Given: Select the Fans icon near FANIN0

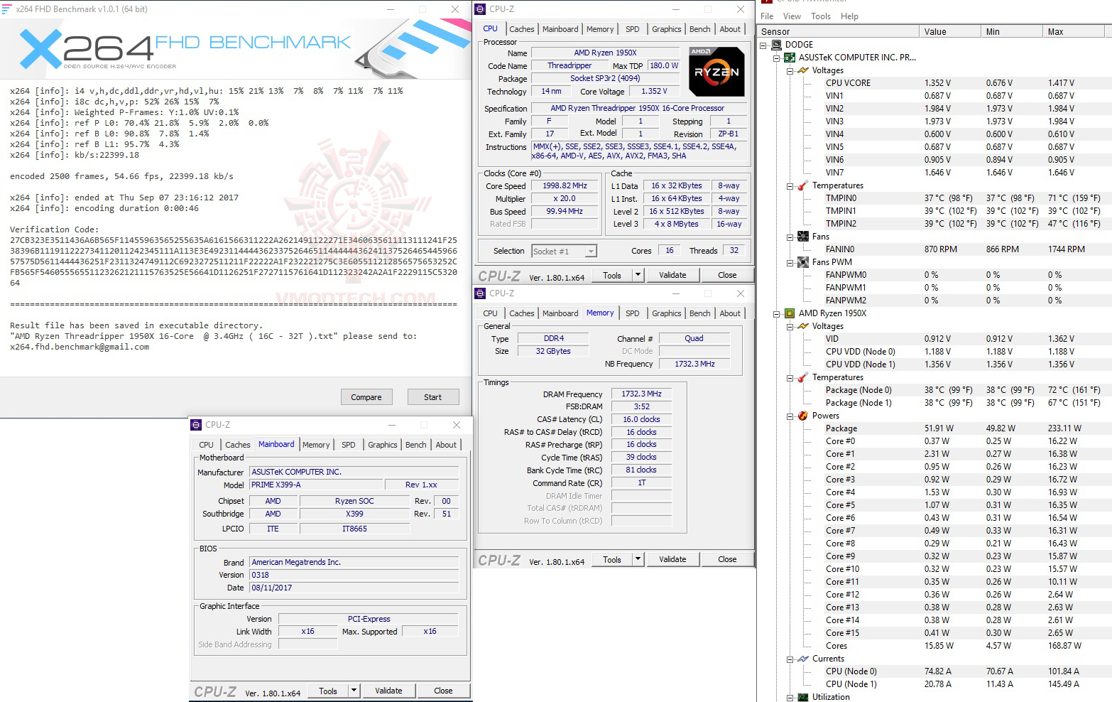Looking at the screenshot, I should pyautogui.click(x=802, y=236).
